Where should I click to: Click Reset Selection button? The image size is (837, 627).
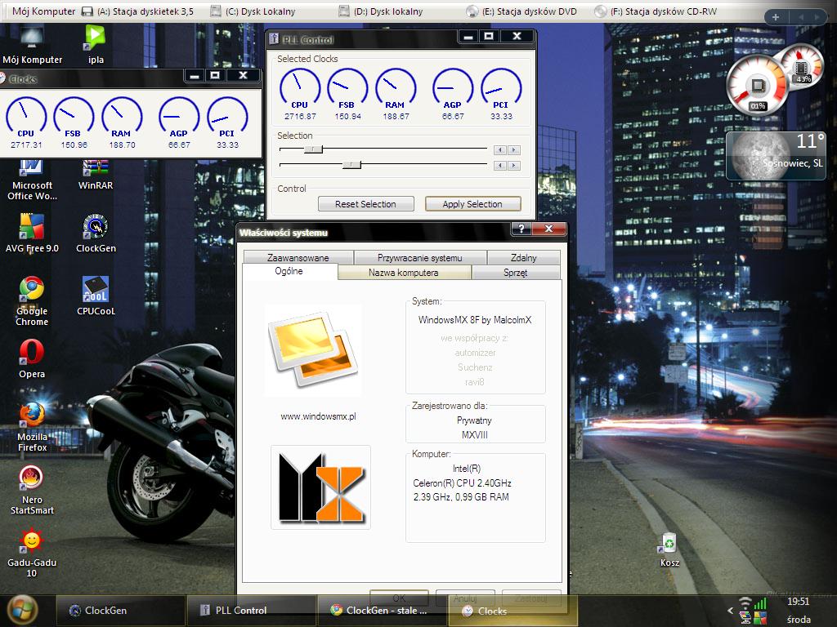pyautogui.click(x=365, y=203)
